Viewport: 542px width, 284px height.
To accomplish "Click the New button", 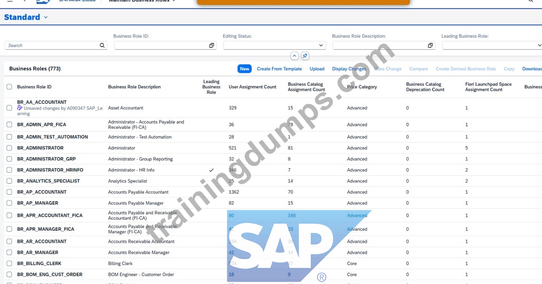I will tap(245, 69).
